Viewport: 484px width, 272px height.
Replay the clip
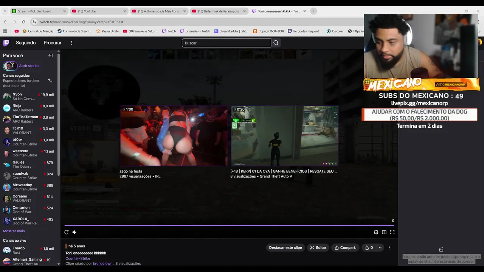(x=67, y=232)
